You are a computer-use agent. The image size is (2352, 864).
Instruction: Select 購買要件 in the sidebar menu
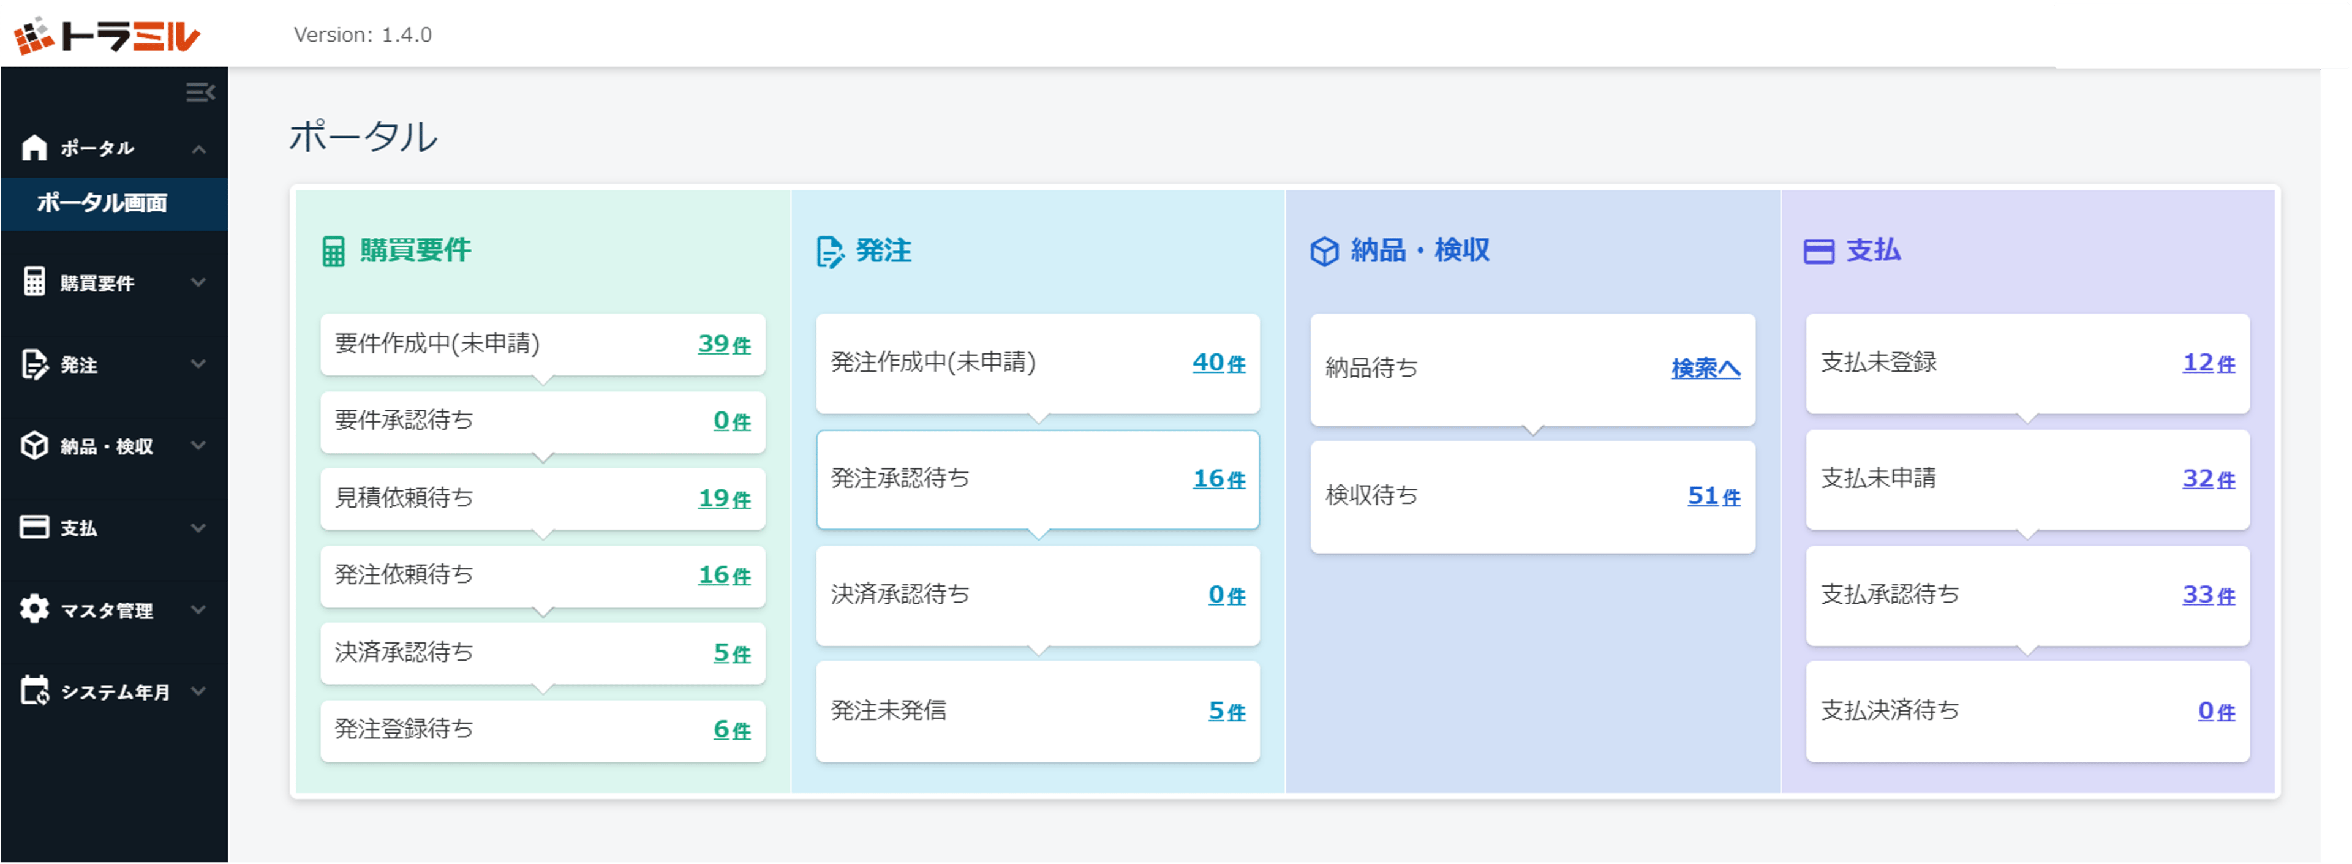[x=97, y=283]
